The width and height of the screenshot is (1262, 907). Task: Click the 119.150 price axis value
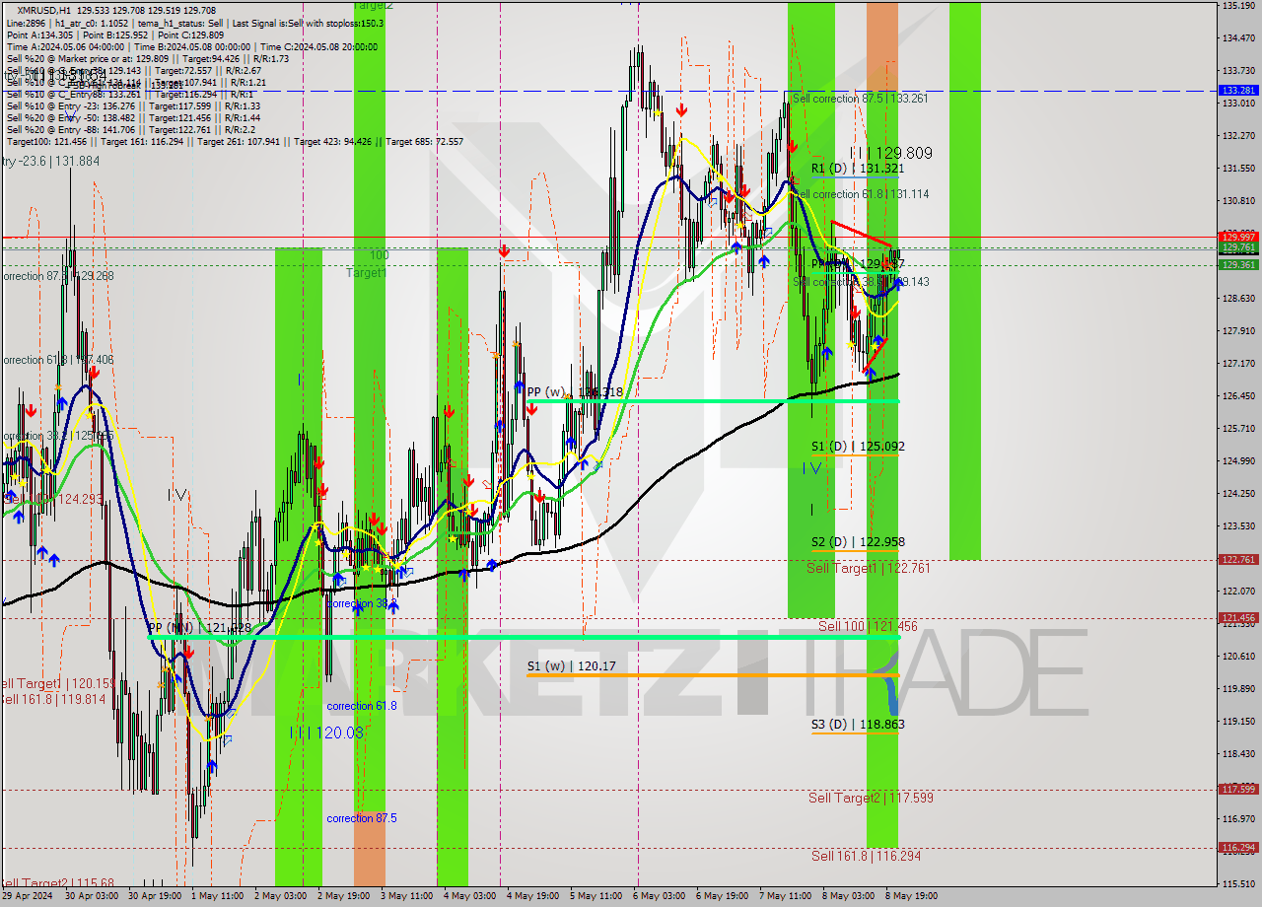1239,722
